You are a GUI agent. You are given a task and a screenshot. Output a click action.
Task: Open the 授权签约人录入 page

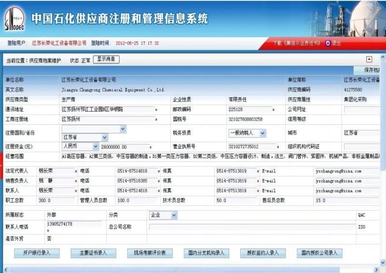[x=263, y=253]
